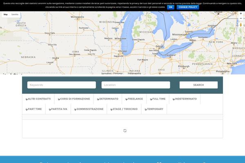Click the loading refresh spinner icon

pyautogui.click(x=125, y=131)
